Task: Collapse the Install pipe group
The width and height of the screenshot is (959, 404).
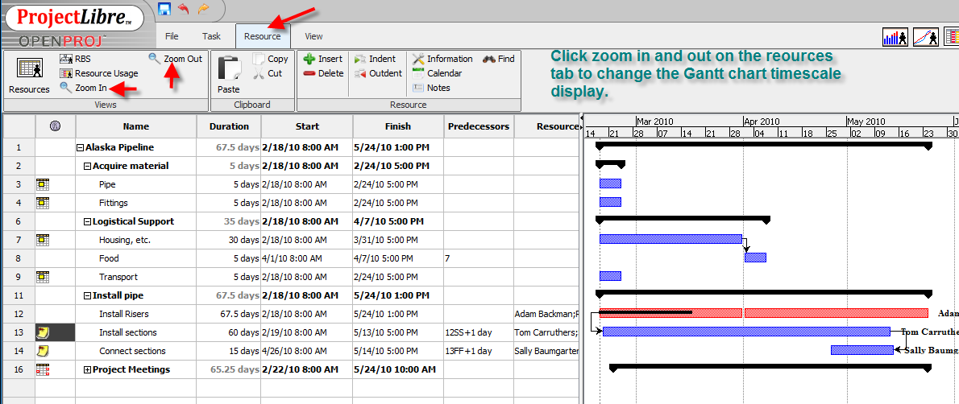Action: pos(88,295)
